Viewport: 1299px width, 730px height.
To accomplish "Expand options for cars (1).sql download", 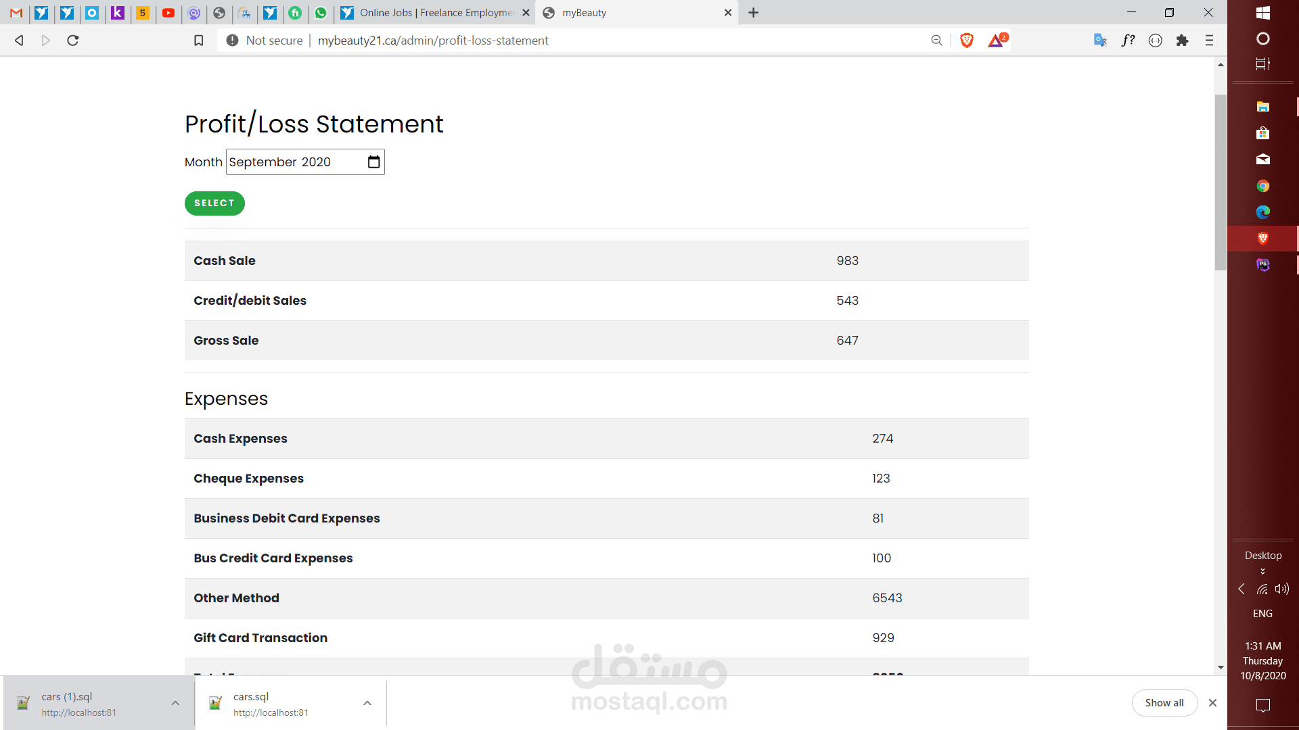I will point(175,703).
